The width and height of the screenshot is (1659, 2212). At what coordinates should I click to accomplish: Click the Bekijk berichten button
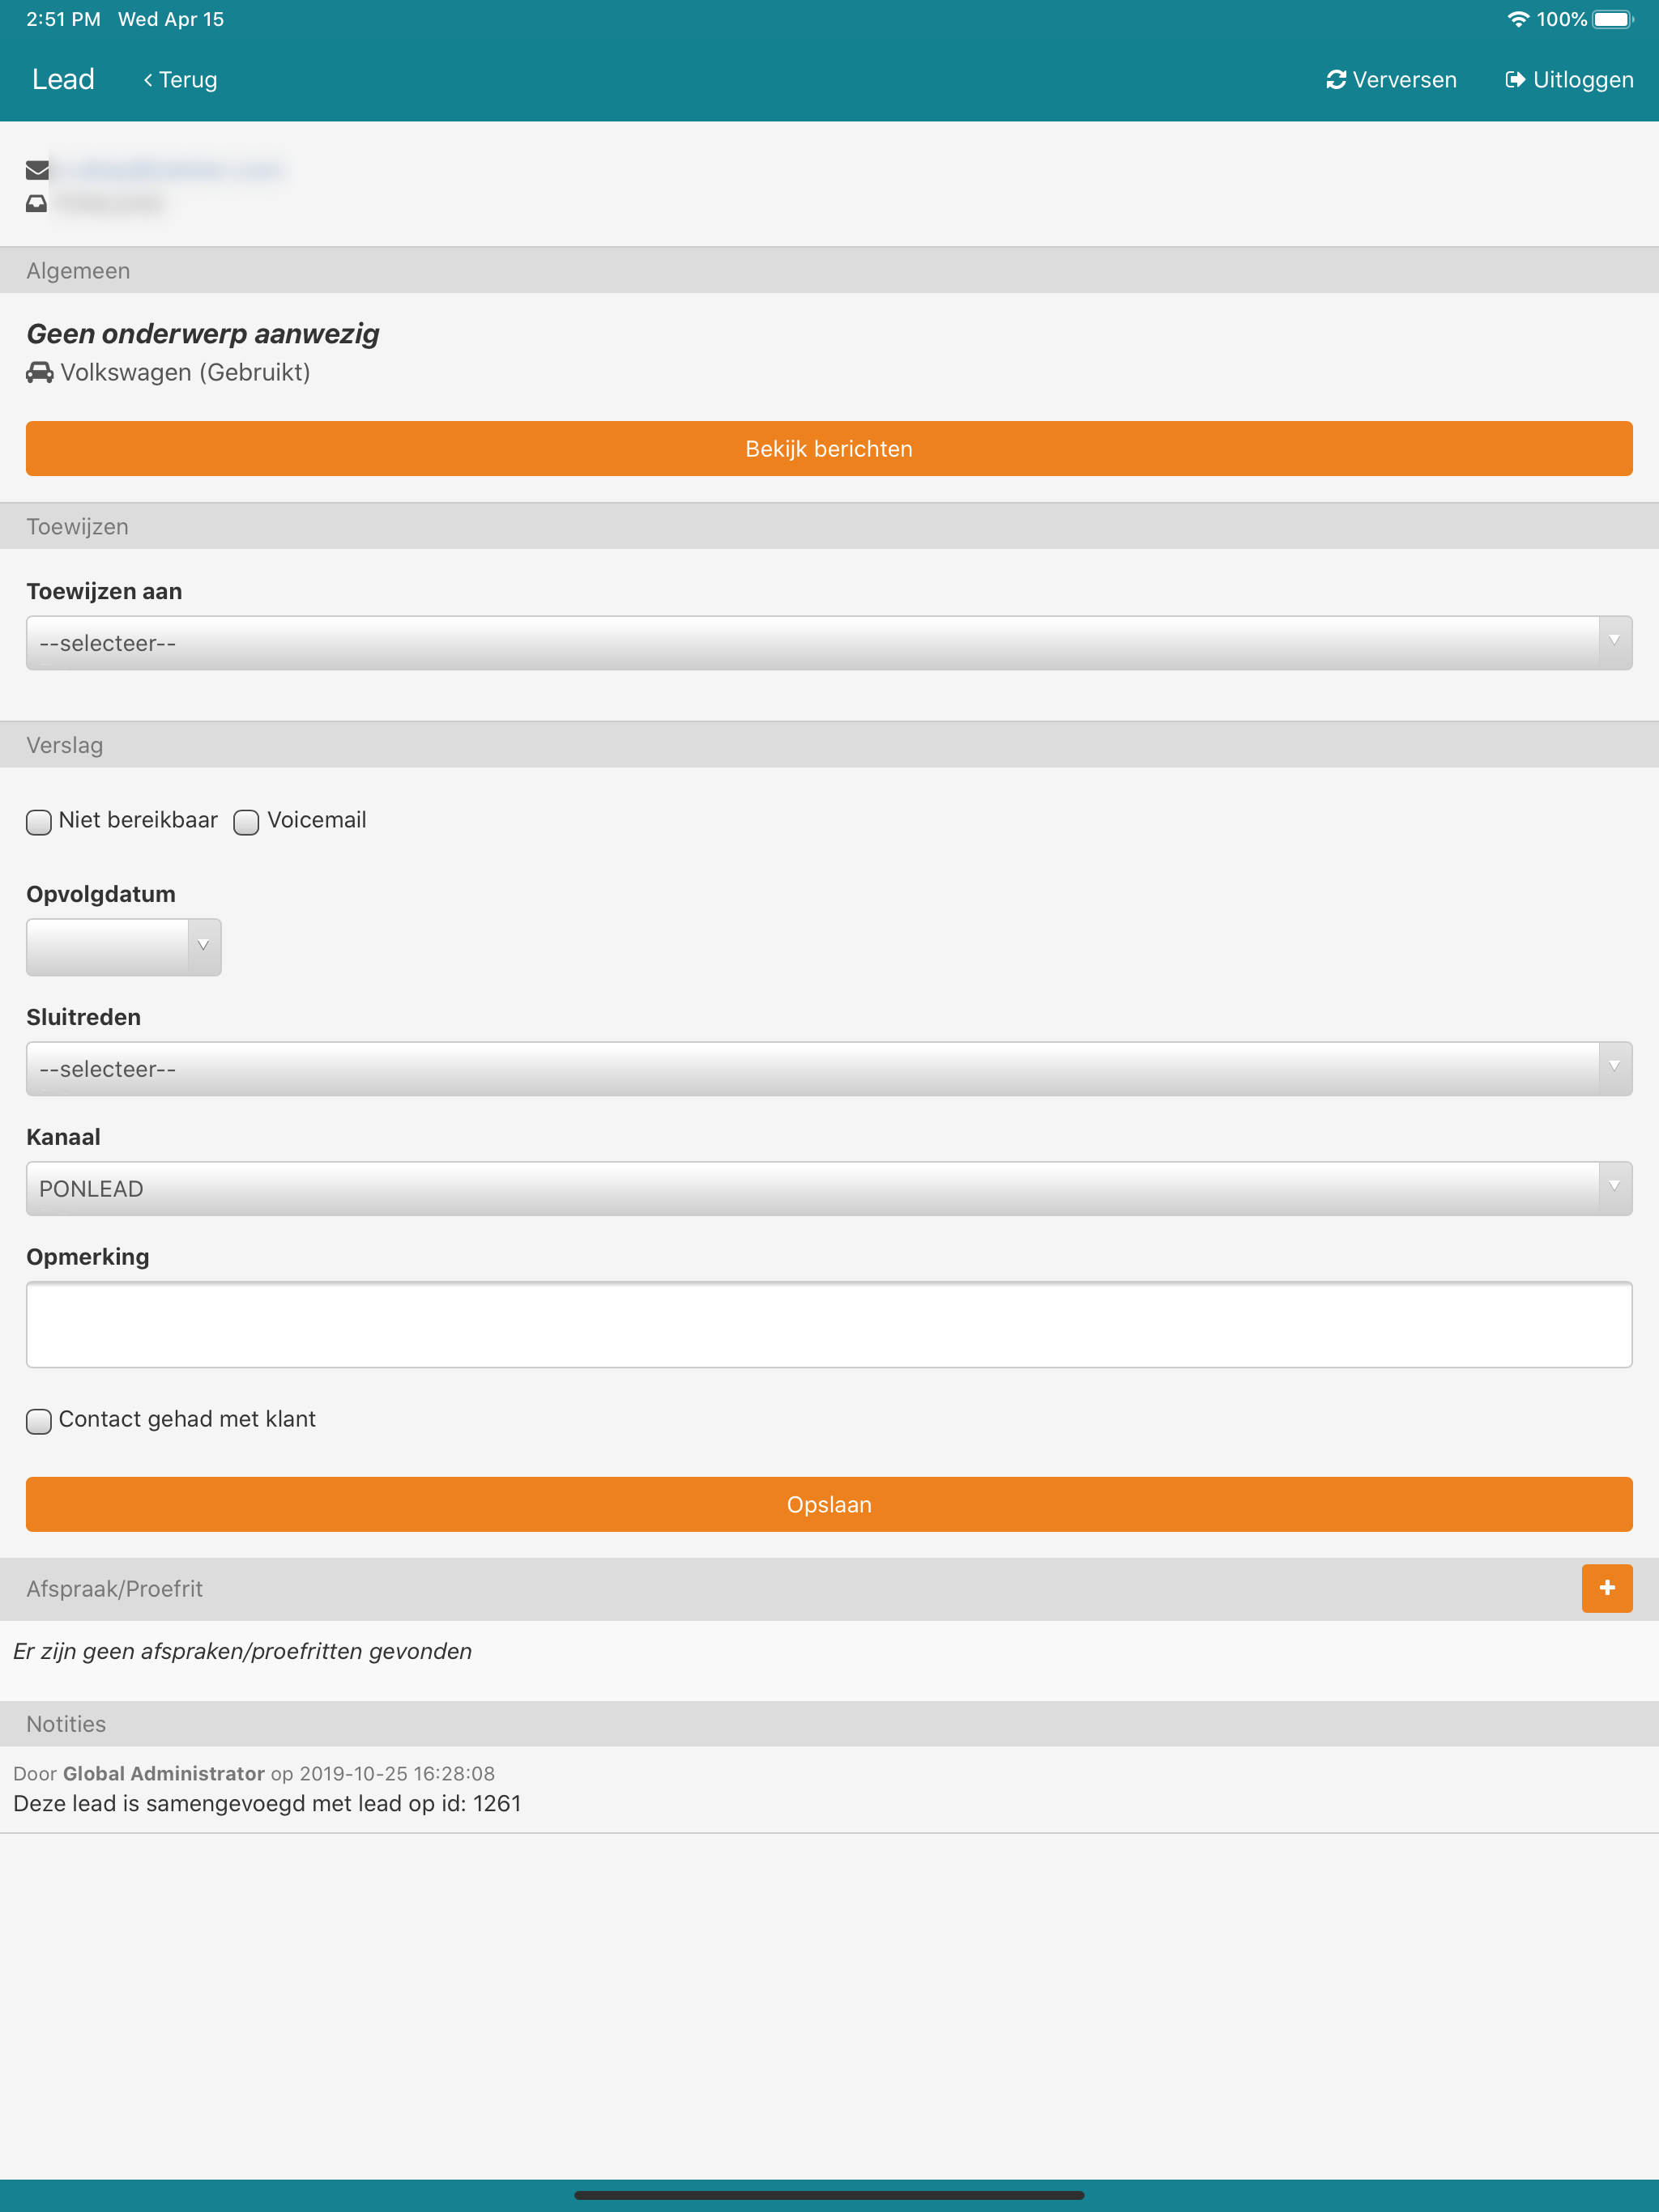tap(829, 449)
